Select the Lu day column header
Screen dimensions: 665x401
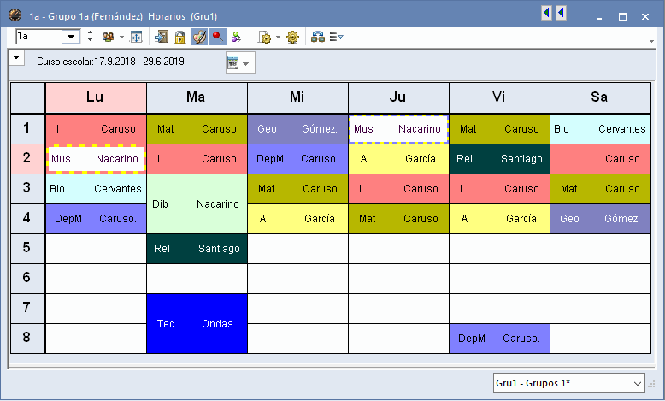[96, 97]
